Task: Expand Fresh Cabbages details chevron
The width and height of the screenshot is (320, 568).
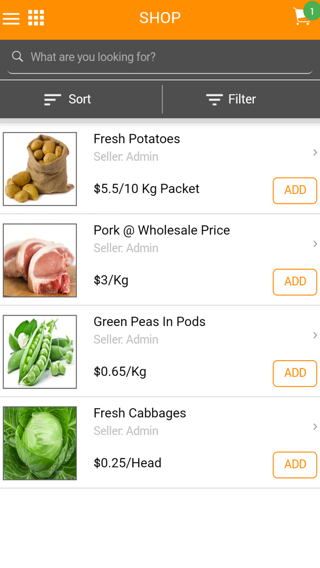Action: point(315,426)
